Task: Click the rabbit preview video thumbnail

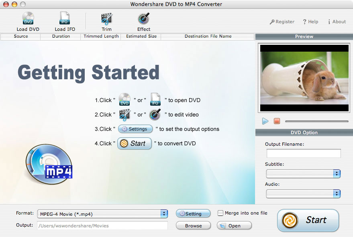Action: pos(304,78)
